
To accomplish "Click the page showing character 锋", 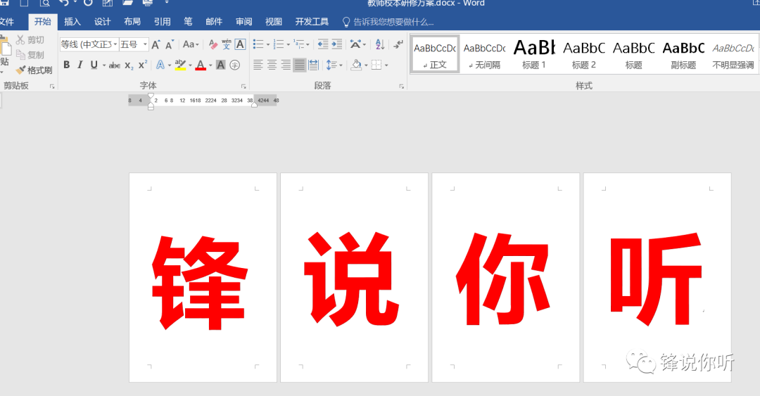I will [203, 277].
